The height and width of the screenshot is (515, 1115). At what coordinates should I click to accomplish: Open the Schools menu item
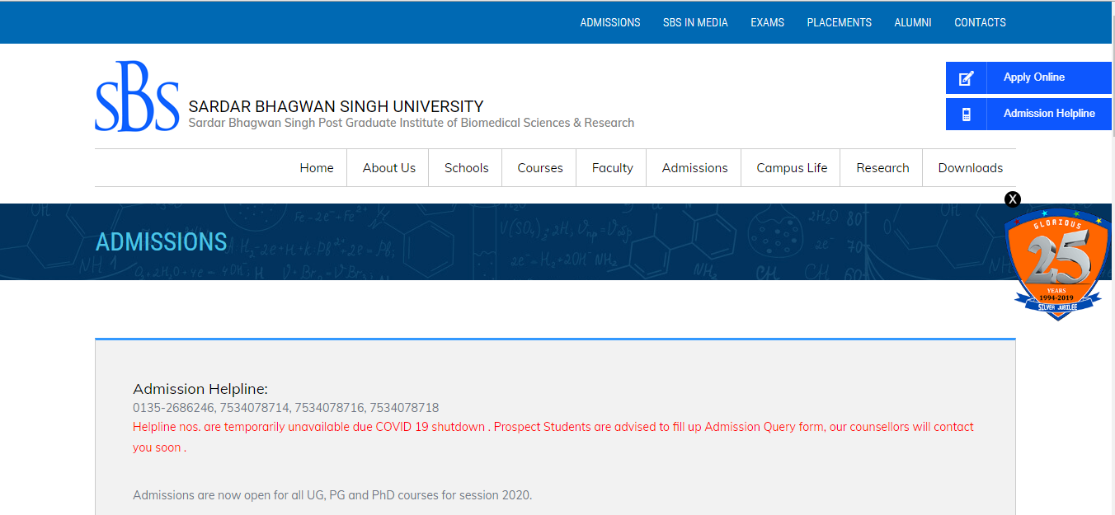coord(465,167)
